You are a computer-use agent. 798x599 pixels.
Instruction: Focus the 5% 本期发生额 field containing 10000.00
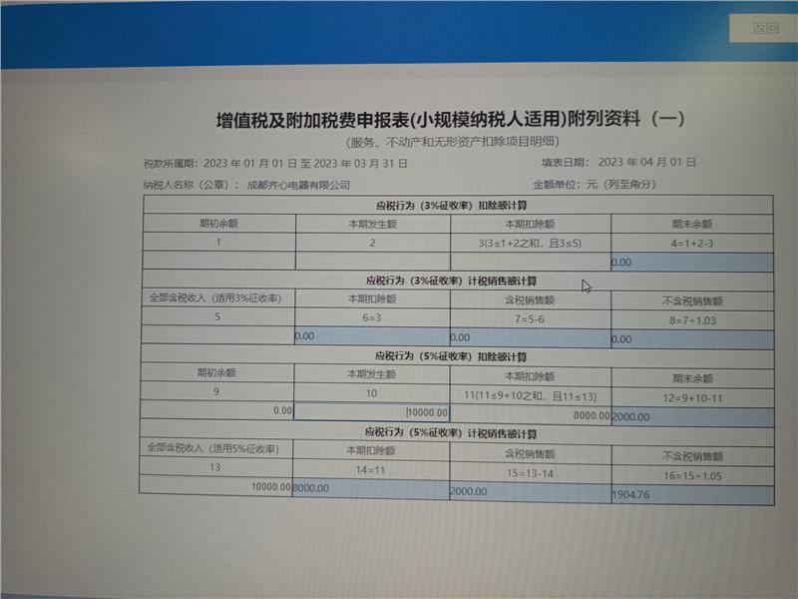pos(371,412)
